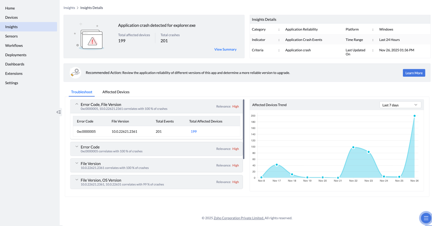Click the troubleshoot panel vertical scrollbar
Image resolution: width=432 pixels, height=226 pixels.
244,129
